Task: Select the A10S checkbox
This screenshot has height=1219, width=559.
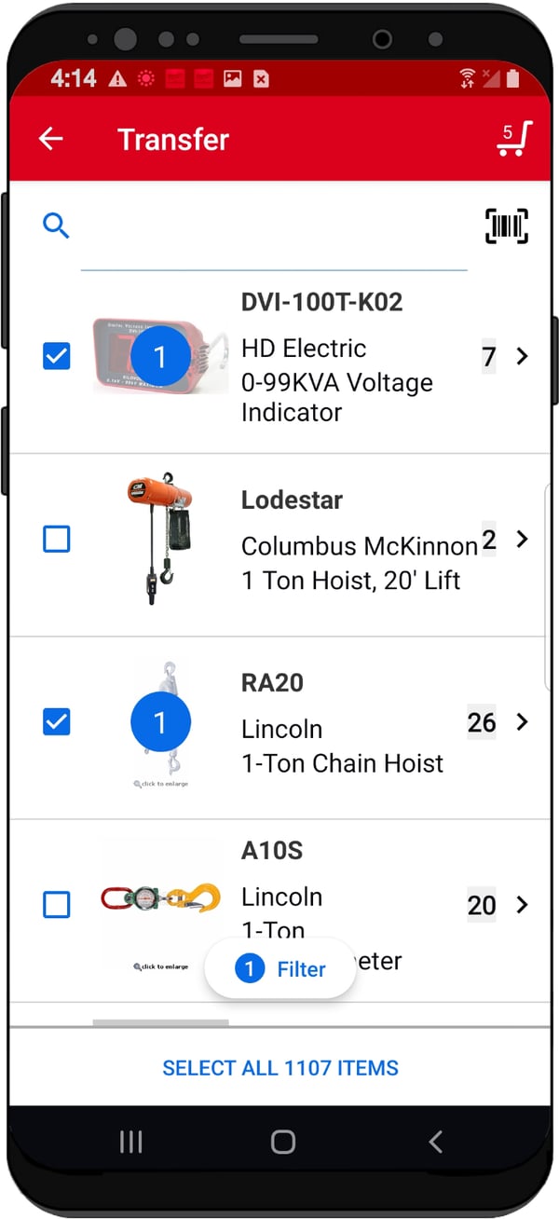Action: (x=56, y=904)
